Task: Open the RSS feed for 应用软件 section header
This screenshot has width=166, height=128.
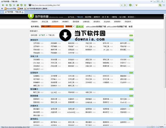Action: pos(131,73)
